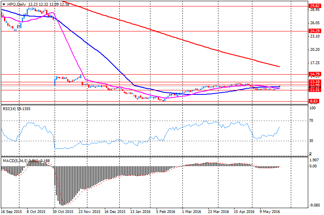Image resolution: width=324 pixels, height=215 pixels.
Task: Click the 8.83 red price level label
Action: pyautogui.click(x=314, y=101)
